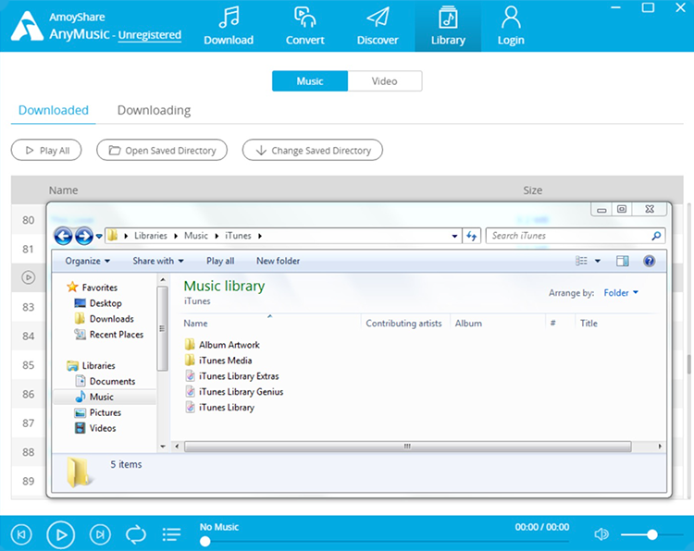Select Downloads in navigation pane
Screen dimensions: 694x551
(x=104, y=319)
